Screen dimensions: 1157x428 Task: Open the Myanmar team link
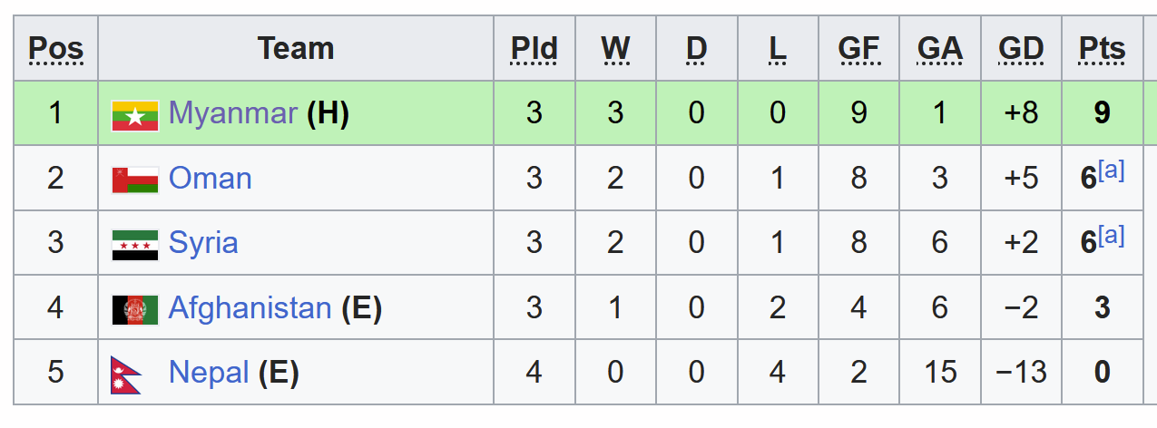click(233, 112)
